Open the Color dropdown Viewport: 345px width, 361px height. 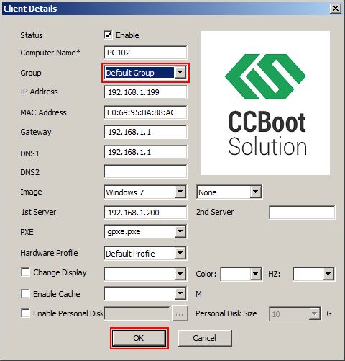(241, 274)
